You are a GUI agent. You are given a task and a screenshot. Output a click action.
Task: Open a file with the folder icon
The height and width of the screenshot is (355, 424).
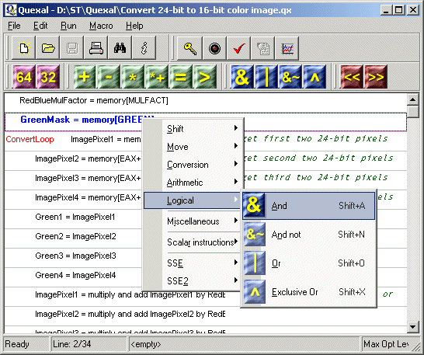48,48
